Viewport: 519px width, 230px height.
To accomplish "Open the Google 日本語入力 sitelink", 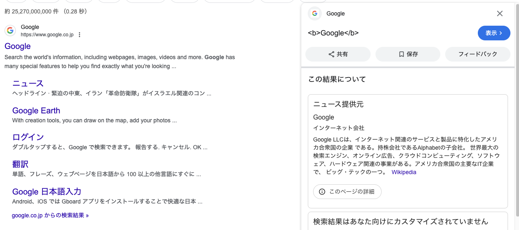I will pyautogui.click(x=47, y=192).
